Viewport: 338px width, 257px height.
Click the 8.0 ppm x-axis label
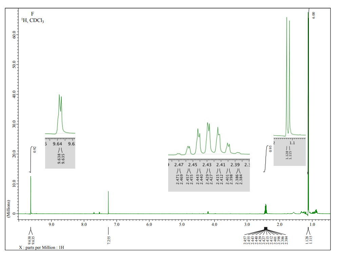[84, 224]
